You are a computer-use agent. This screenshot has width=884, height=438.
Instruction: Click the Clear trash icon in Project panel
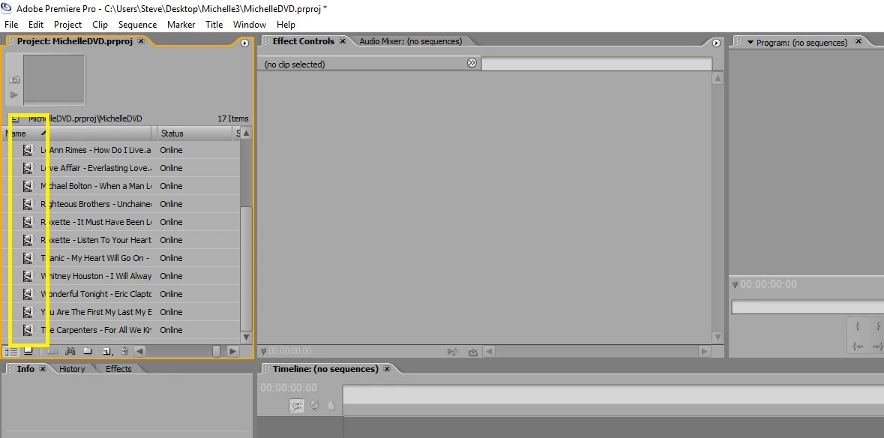(x=124, y=351)
